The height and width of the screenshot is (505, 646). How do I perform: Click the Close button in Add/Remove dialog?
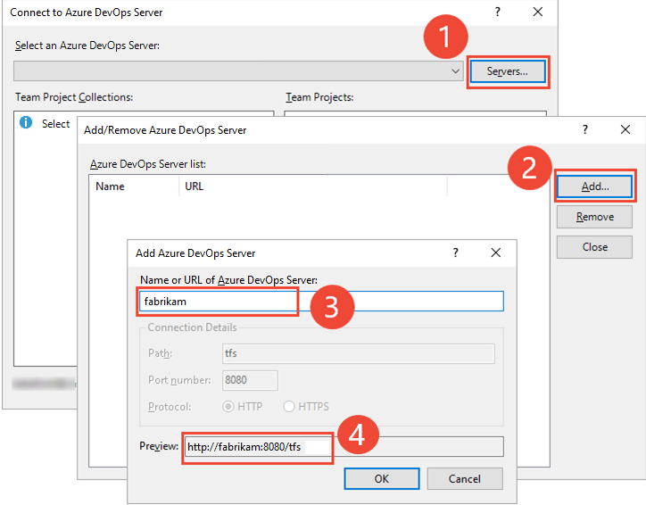click(x=594, y=247)
